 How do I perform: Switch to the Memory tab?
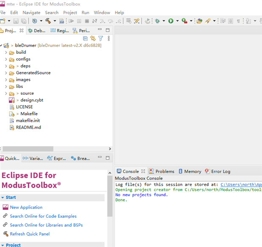click(190, 171)
